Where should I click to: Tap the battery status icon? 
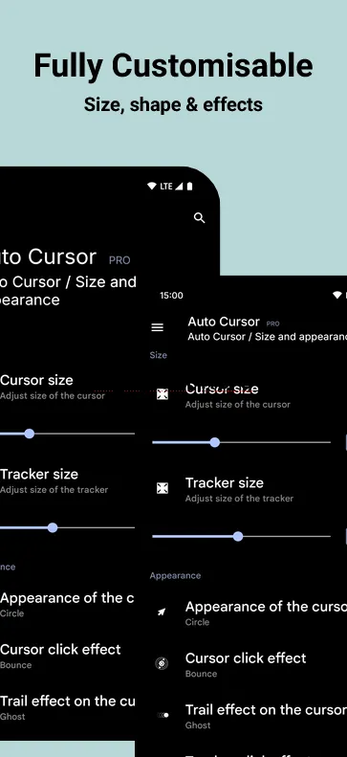click(x=189, y=187)
